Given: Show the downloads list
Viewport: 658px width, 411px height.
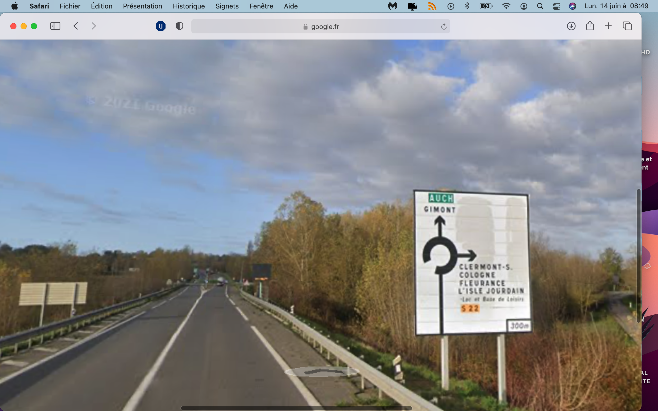Looking at the screenshot, I should click(x=571, y=26).
